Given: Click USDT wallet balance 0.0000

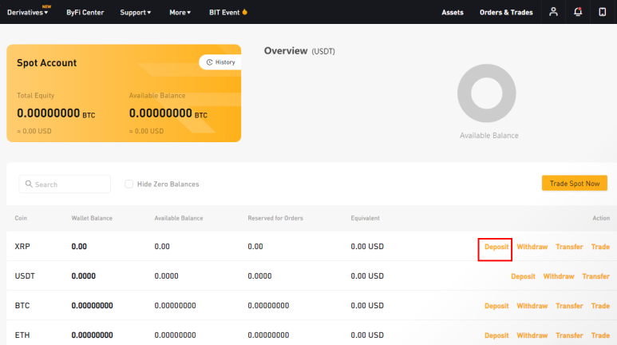Looking at the screenshot, I should [x=84, y=276].
